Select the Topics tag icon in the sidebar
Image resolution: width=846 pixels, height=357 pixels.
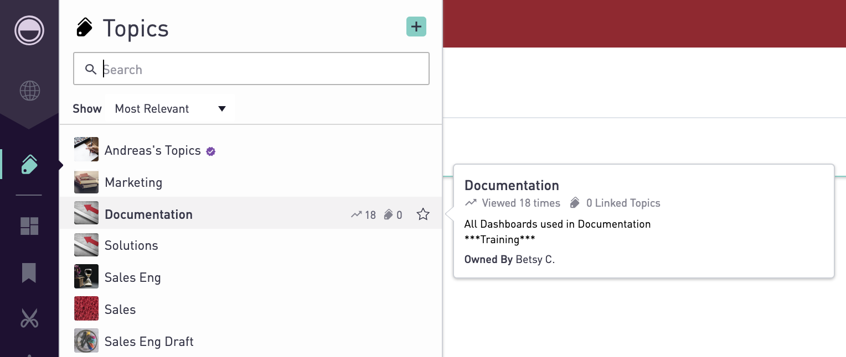(29, 165)
